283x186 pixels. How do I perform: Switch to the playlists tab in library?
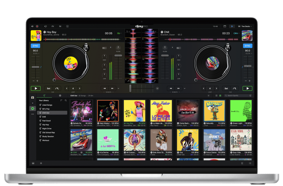coord(44,96)
